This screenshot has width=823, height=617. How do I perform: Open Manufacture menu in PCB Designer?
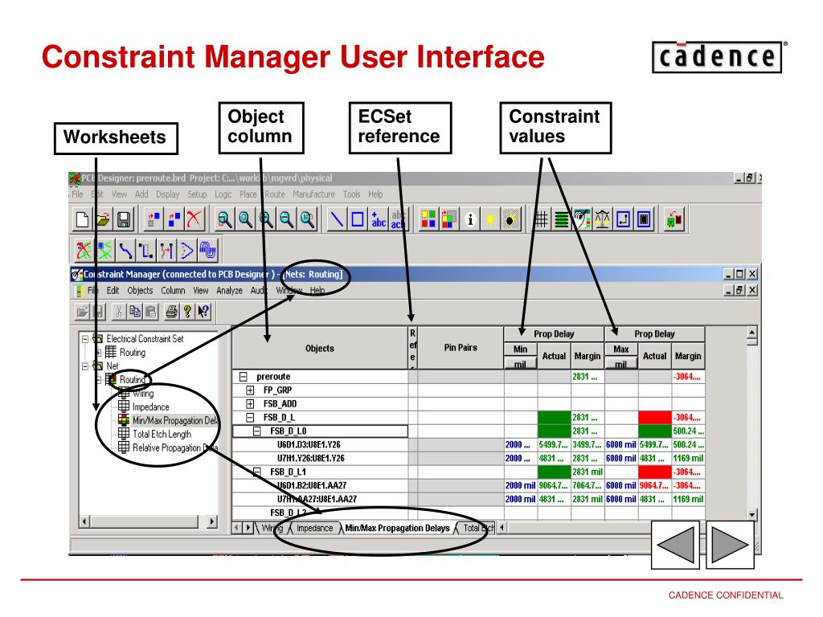[x=313, y=194]
